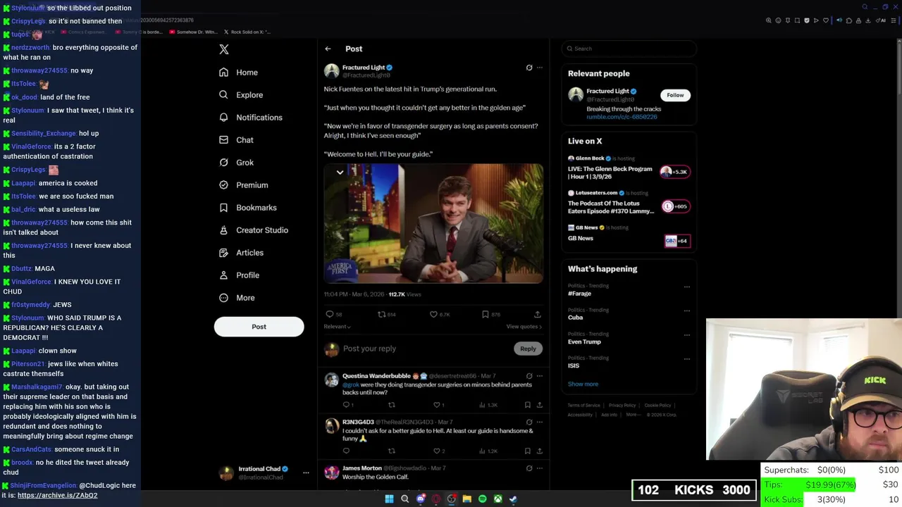Repost the post with 614 reposts
Screen dimensions: 902x507
[x=382, y=315]
